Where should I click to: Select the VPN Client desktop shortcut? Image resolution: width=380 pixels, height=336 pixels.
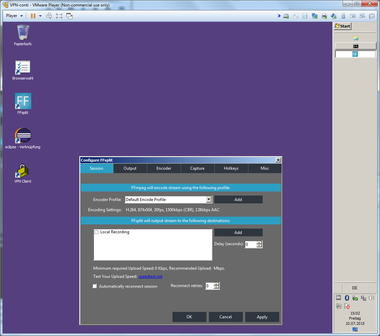pos(23,173)
